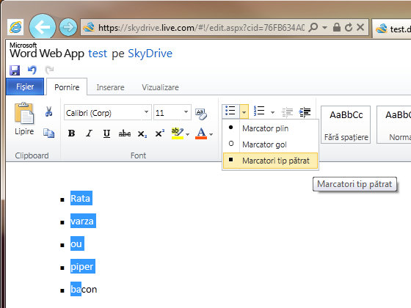
Task: Click the word piper in the list
Action: (82, 267)
